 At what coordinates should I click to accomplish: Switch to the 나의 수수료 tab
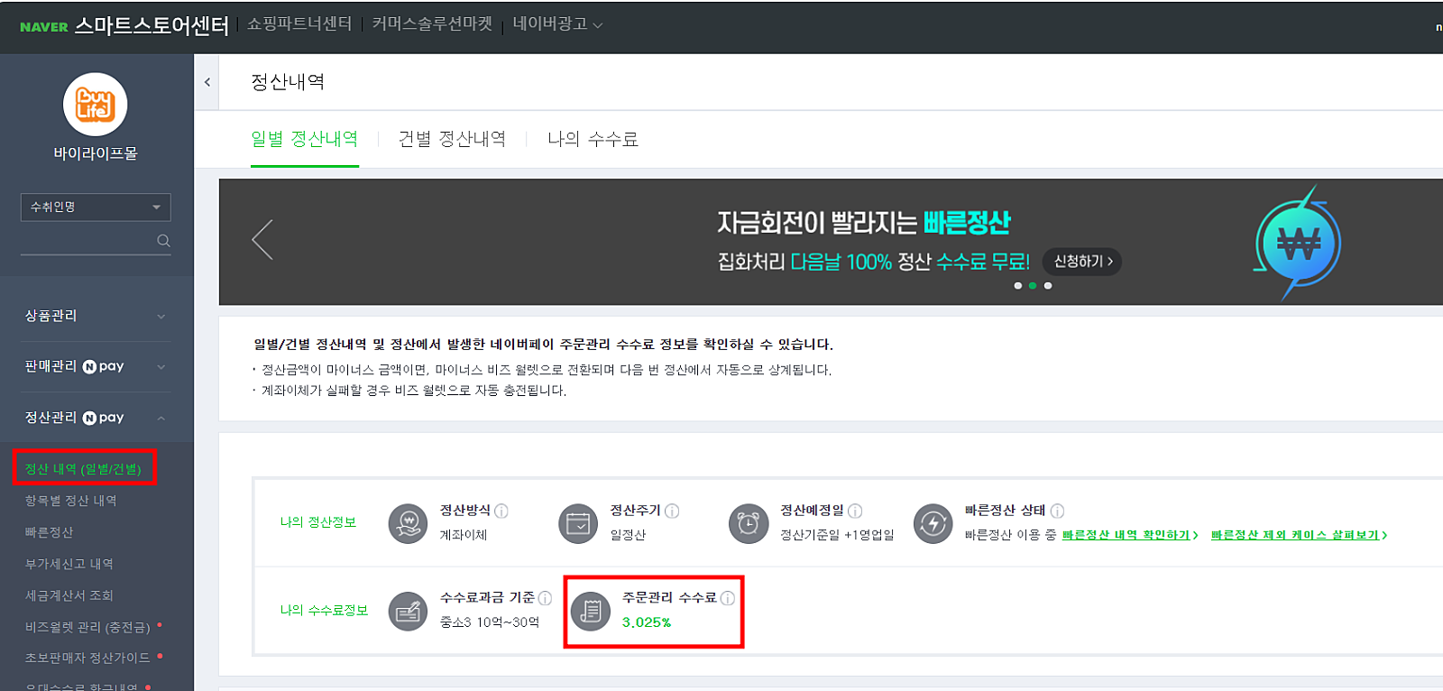tap(593, 139)
